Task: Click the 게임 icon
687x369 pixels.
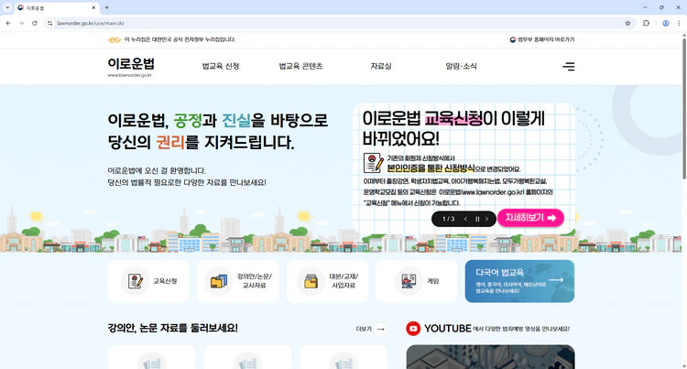Action: point(407,281)
